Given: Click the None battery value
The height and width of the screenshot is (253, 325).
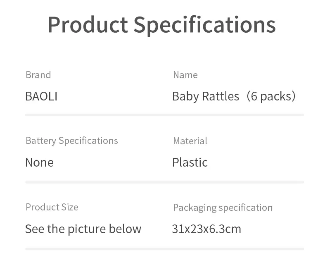Looking at the screenshot, I should (x=39, y=162).
